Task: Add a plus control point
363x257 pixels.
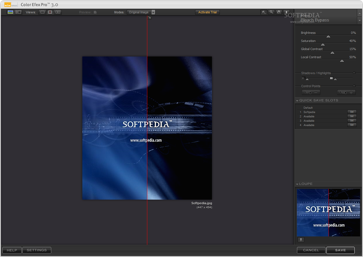Action: 346,92
